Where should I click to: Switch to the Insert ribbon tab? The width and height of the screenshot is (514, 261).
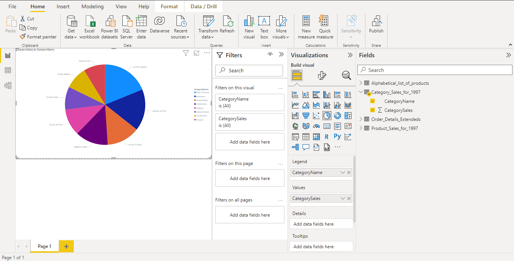[63, 6]
